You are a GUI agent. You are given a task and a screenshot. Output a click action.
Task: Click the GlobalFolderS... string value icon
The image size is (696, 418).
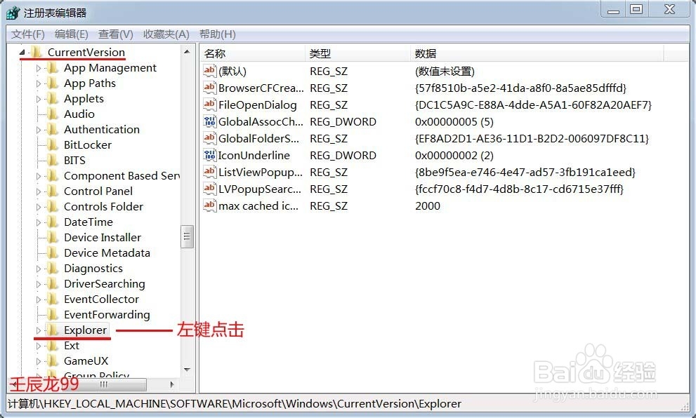click(209, 138)
